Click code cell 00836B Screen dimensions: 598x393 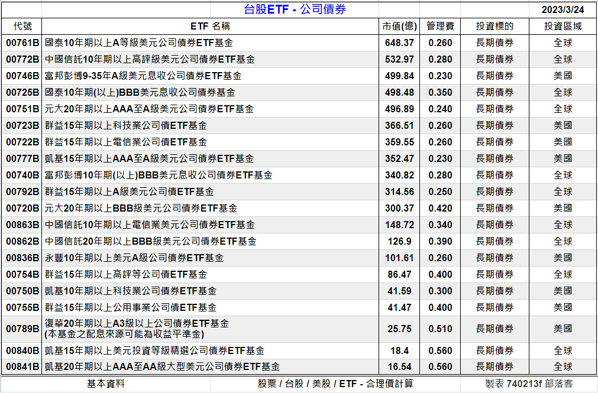pyautogui.click(x=22, y=258)
